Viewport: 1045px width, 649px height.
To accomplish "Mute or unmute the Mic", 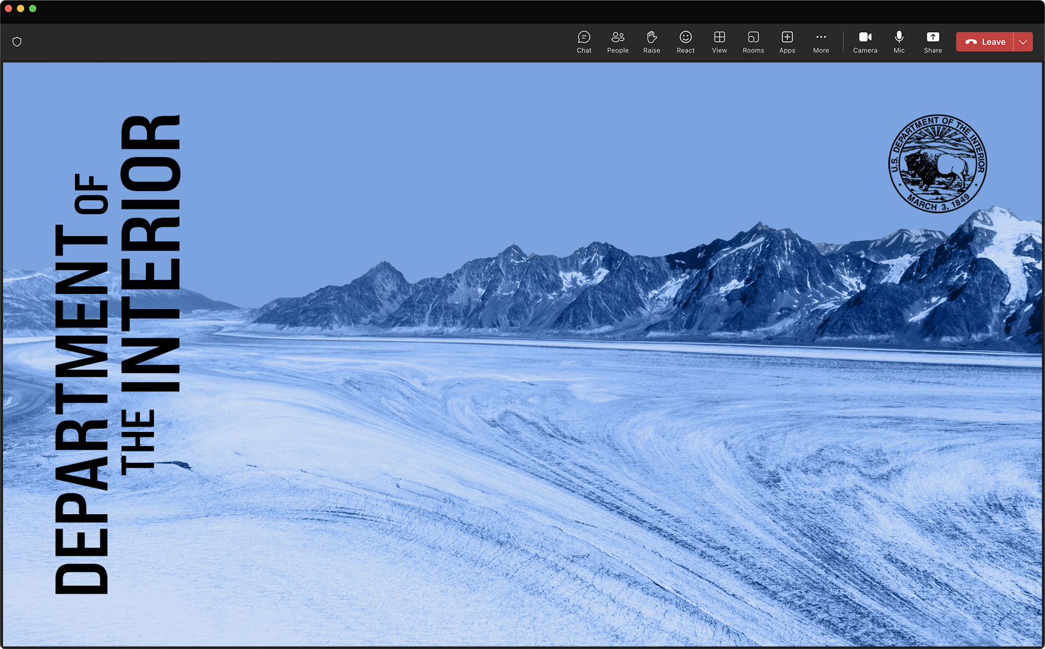I will click(899, 42).
